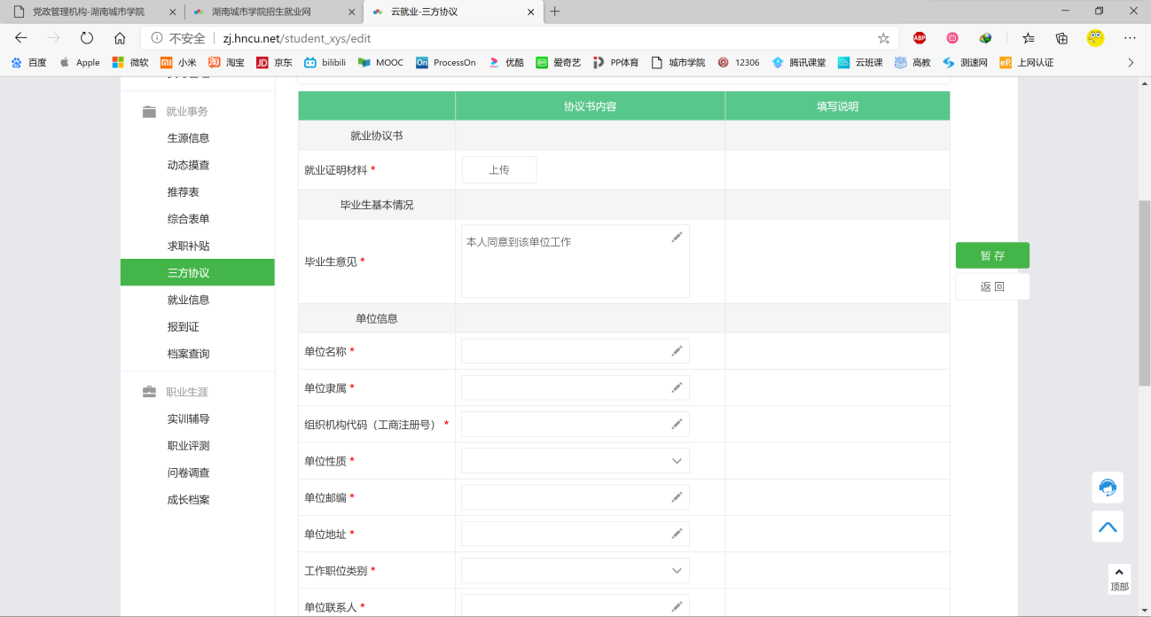Open the 就业信息 sidebar menu item
Viewport: 1151px width, 617px height.
coord(188,300)
